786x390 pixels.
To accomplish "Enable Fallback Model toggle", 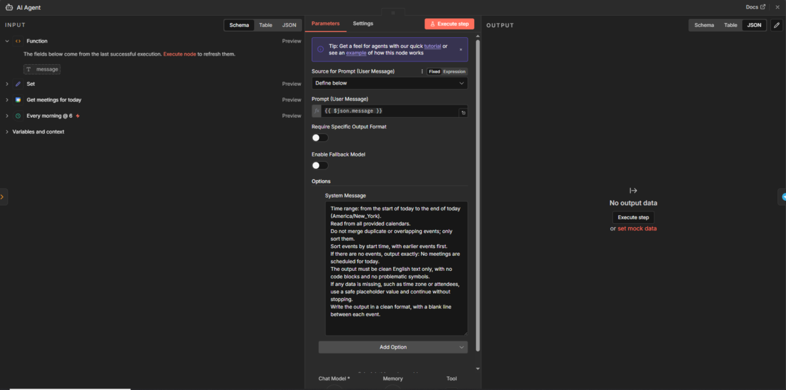I will click(319, 165).
